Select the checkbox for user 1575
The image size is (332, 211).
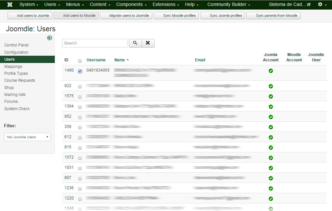(80, 97)
